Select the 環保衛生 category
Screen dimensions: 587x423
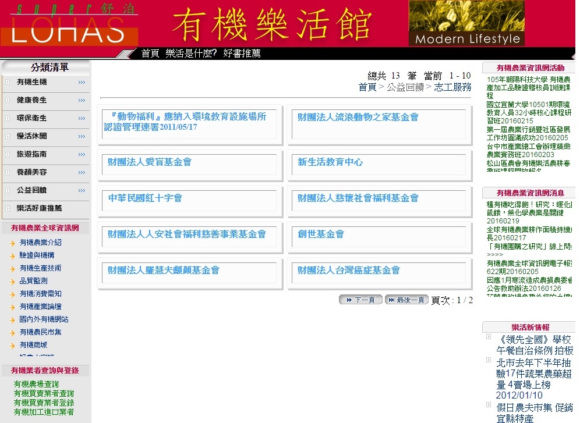tap(32, 118)
